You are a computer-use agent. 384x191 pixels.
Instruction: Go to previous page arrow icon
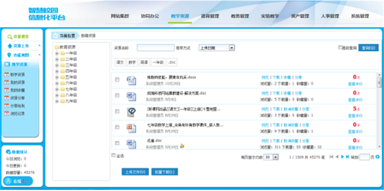click(337, 157)
